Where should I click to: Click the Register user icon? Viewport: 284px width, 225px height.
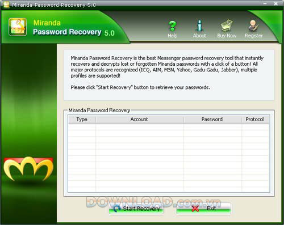(253, 26)
